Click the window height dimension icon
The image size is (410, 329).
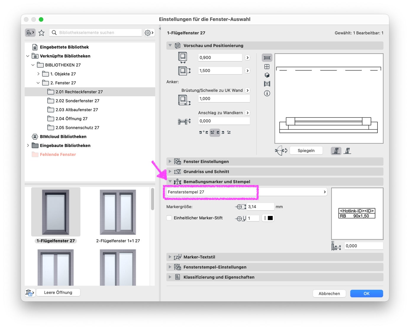(184, 71)
